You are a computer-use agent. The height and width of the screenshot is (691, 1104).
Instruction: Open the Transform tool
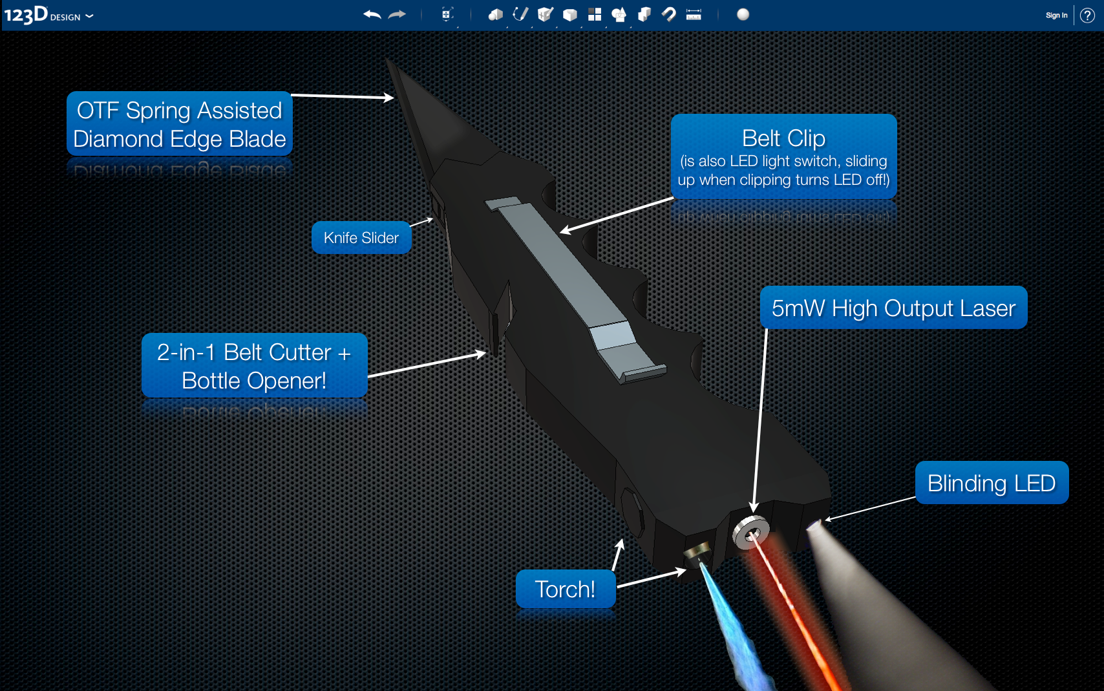(x=447, y=14)
